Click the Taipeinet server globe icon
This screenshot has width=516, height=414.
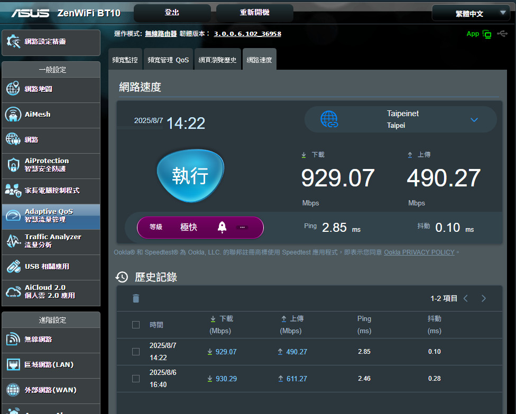[329, 119]
